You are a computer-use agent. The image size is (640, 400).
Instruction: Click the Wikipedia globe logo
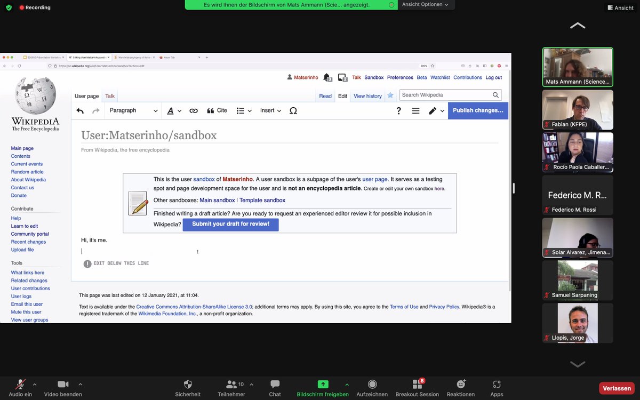pyautogui.click(x=35, y=96)
